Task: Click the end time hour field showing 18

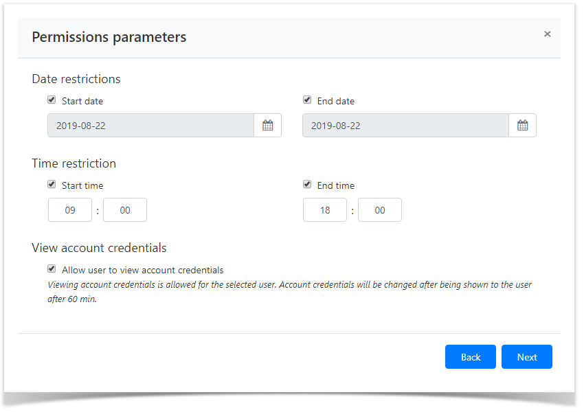Action: 324,209
